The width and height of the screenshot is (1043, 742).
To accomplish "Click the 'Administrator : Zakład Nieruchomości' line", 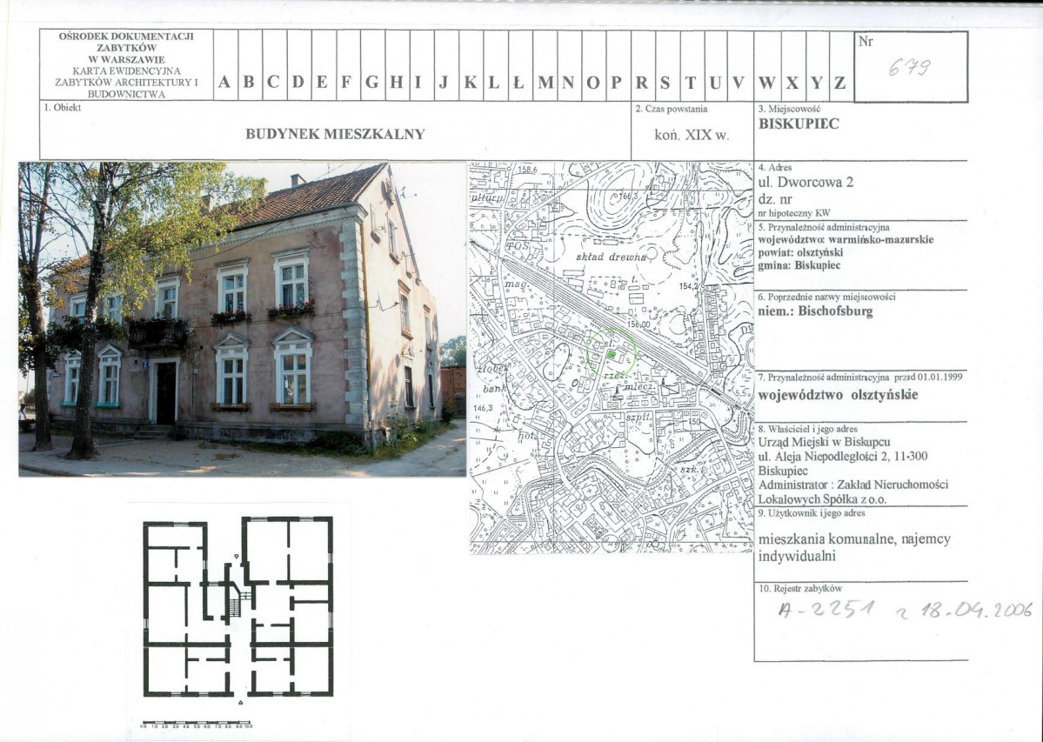I will pos(852,485).
